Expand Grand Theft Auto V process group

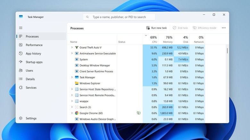tap(72, 47)
